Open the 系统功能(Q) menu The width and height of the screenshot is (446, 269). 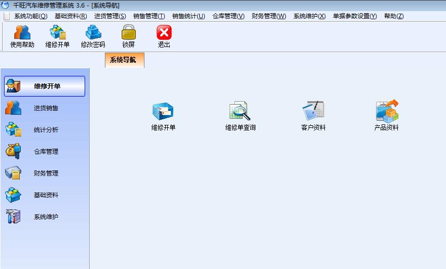point(31,16)
